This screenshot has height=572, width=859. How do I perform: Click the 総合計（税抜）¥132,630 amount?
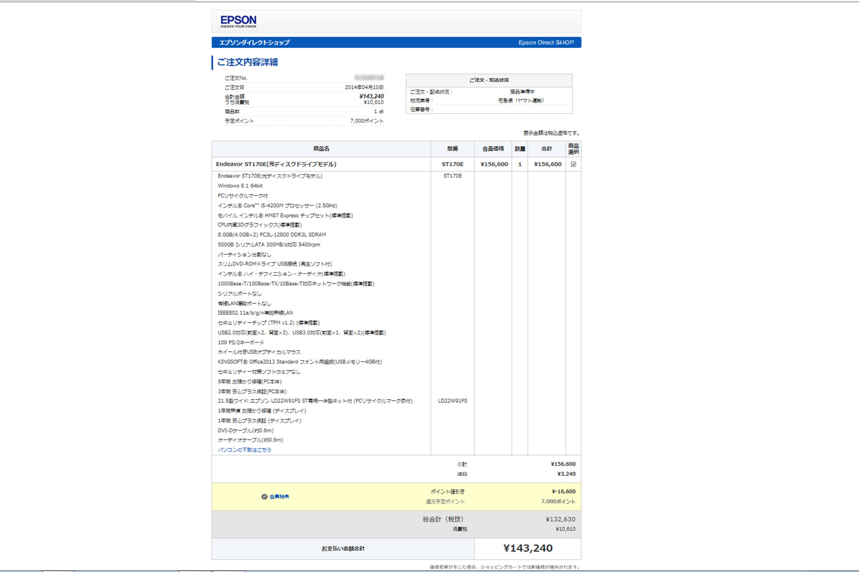click(560, 519)
